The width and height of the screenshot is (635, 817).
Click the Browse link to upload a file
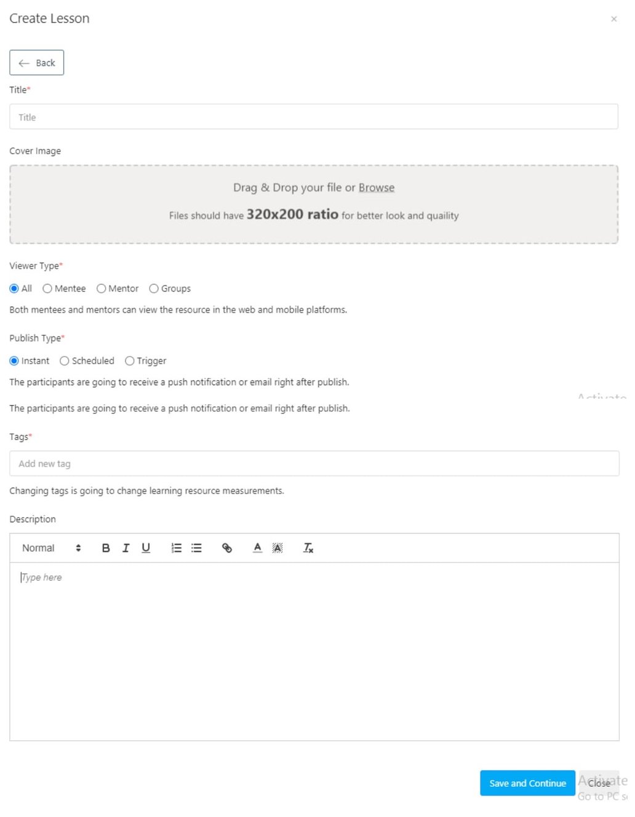coord(376,188)
